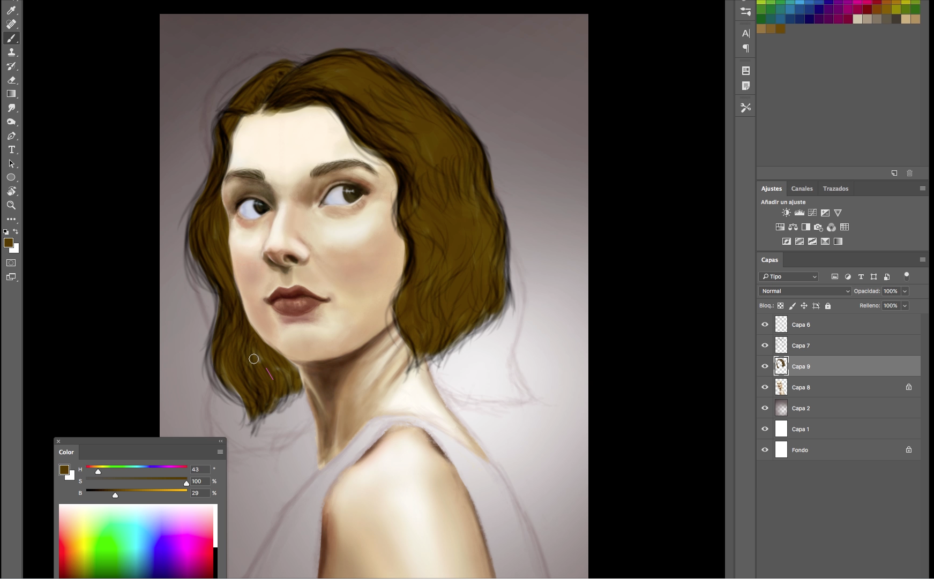Hide the Capa 1 layer

pos(765,429)
